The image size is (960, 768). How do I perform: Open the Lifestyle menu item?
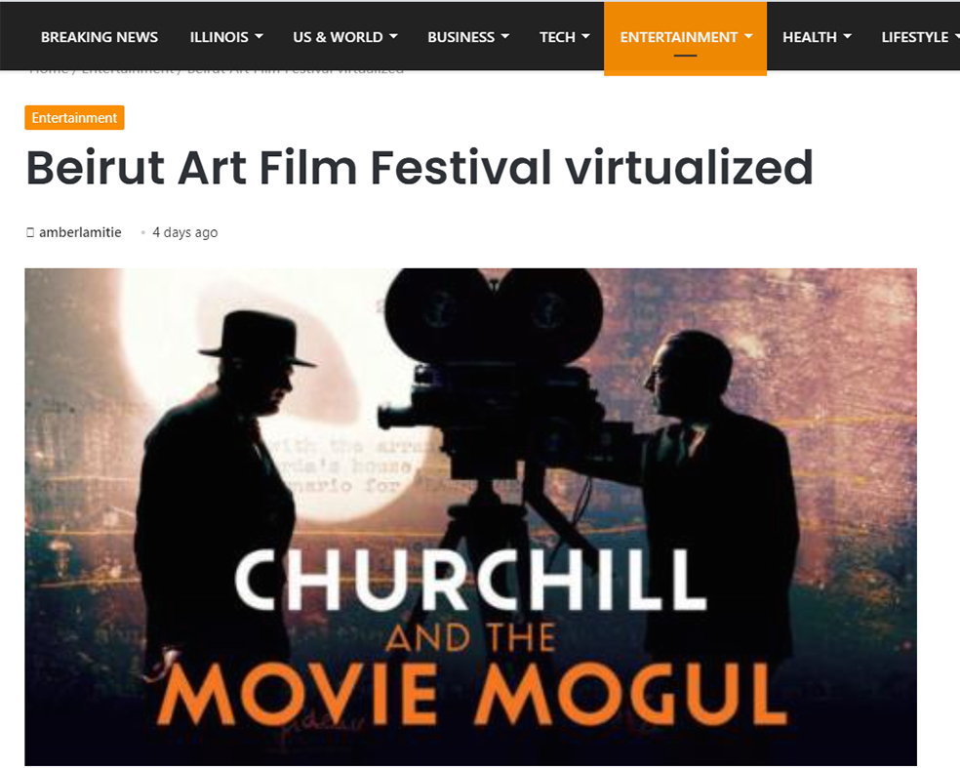point(915,37)
